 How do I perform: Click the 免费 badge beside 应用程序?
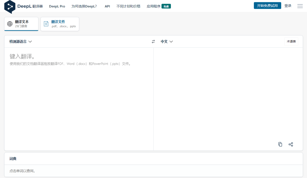point(166,6)
